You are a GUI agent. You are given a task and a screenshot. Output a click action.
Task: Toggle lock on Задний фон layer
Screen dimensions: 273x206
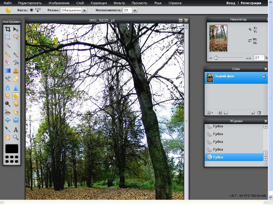(264, 76)
